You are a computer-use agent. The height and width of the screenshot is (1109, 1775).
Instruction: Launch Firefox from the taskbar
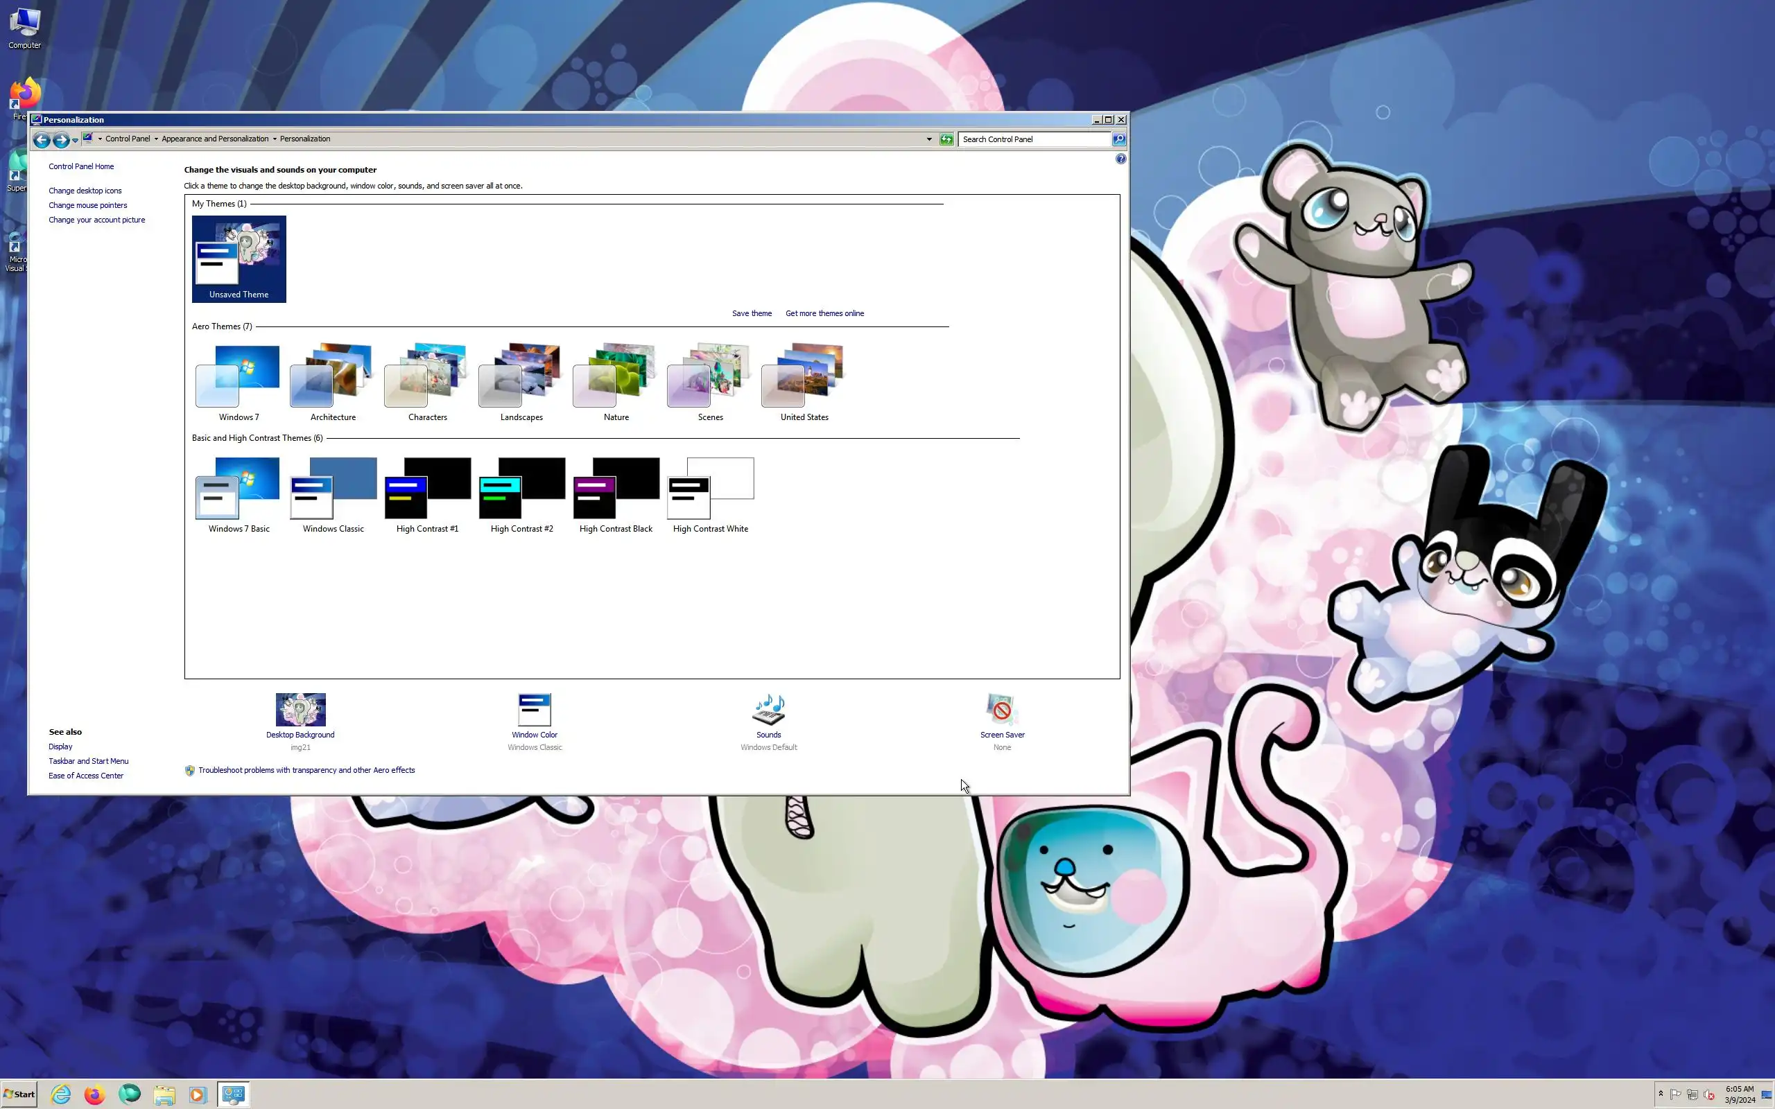[x=94, y=1094]
